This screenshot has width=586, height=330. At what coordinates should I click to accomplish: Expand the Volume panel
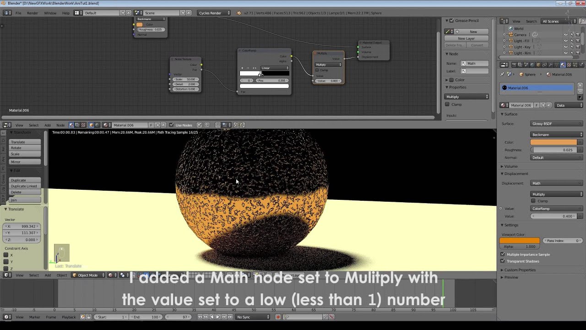(x=511, y=166)
